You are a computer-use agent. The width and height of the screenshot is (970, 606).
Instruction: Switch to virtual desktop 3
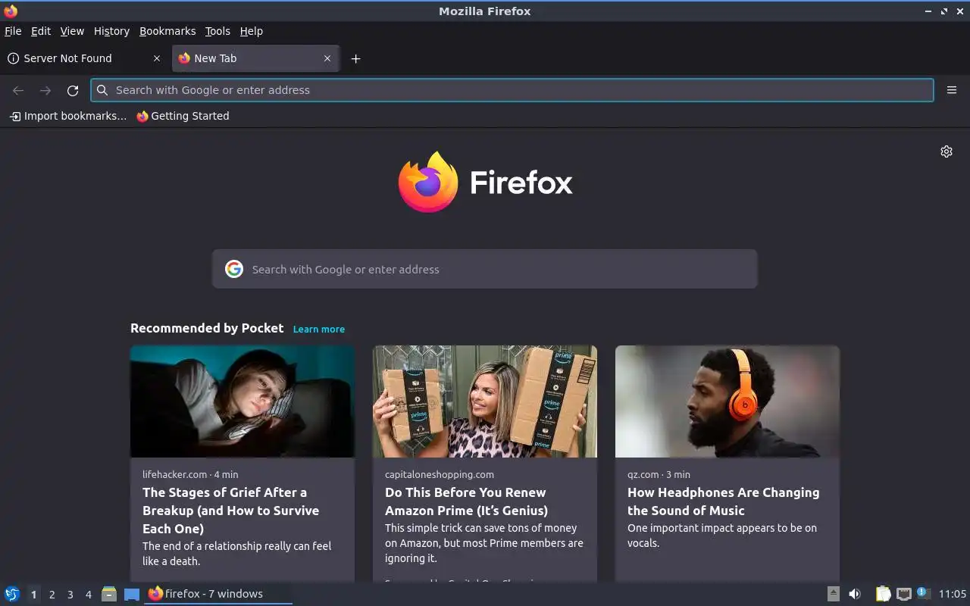click(x=70, y=595)
